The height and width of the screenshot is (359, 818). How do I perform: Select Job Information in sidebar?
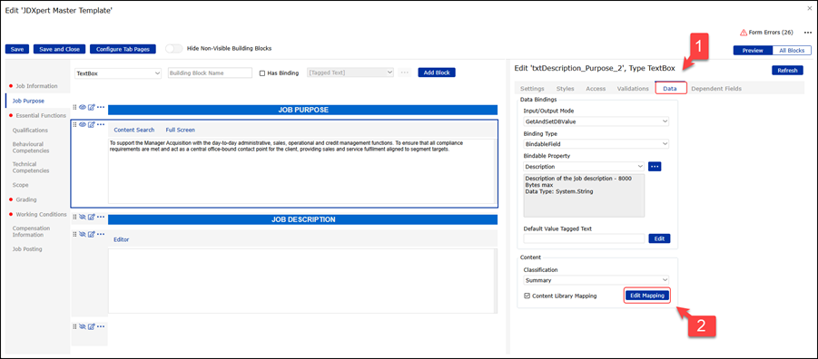click(x=36, y=86)
